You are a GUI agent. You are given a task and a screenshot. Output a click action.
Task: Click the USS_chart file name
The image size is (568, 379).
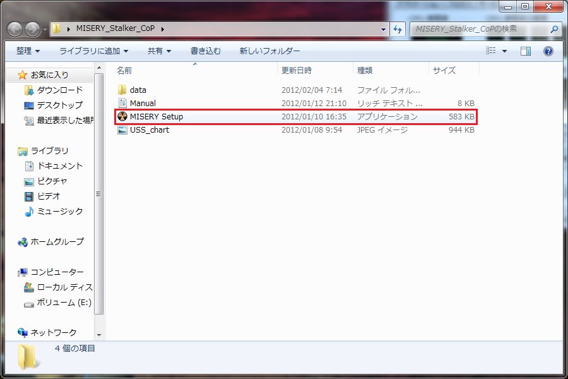point(150,130)
